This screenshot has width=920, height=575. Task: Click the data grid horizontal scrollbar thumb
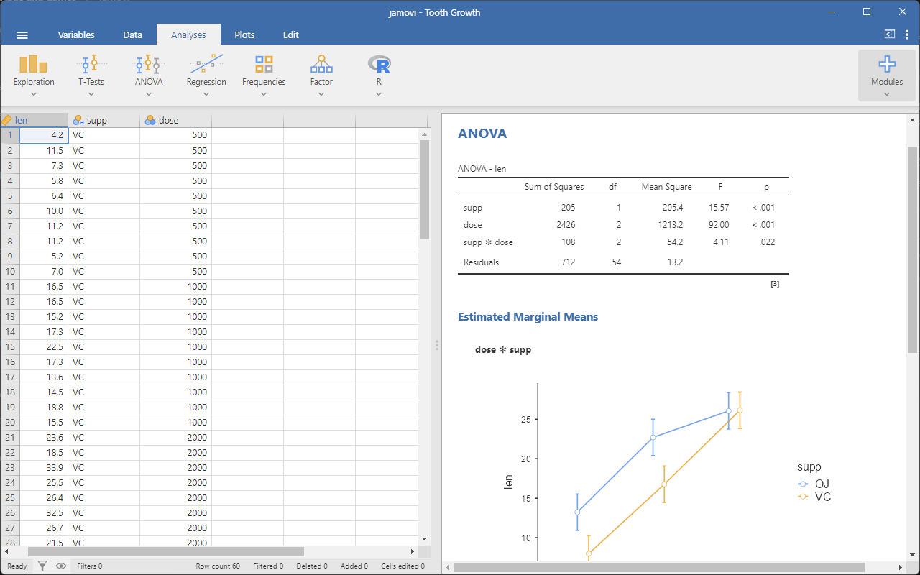click(x=165, y=551)
